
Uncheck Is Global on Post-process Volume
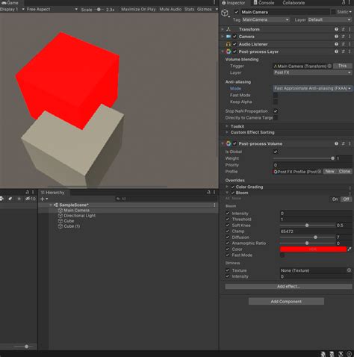[x=276, y=152]
